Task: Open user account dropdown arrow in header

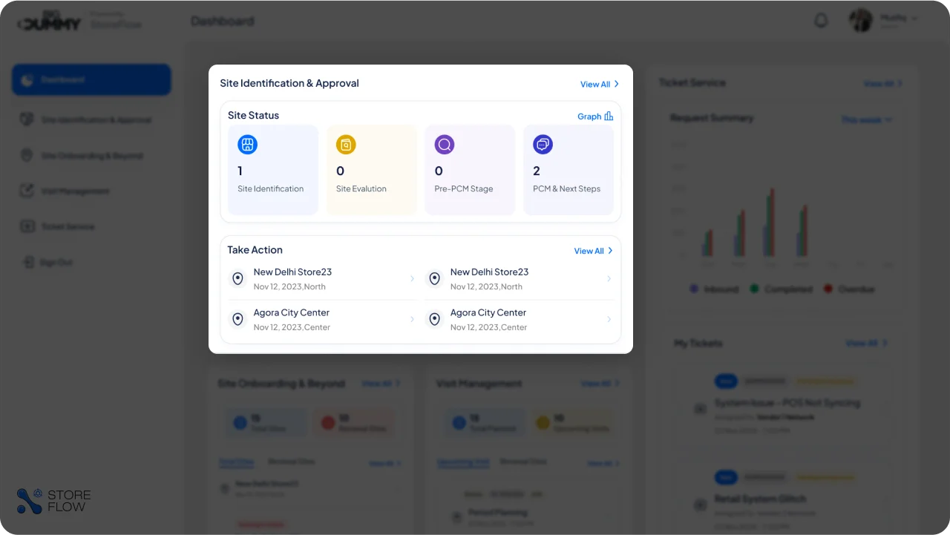Action: click(x=914, y=18)
